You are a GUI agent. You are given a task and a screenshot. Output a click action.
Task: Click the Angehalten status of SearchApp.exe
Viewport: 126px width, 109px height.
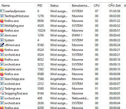click(x=58, y=79)
